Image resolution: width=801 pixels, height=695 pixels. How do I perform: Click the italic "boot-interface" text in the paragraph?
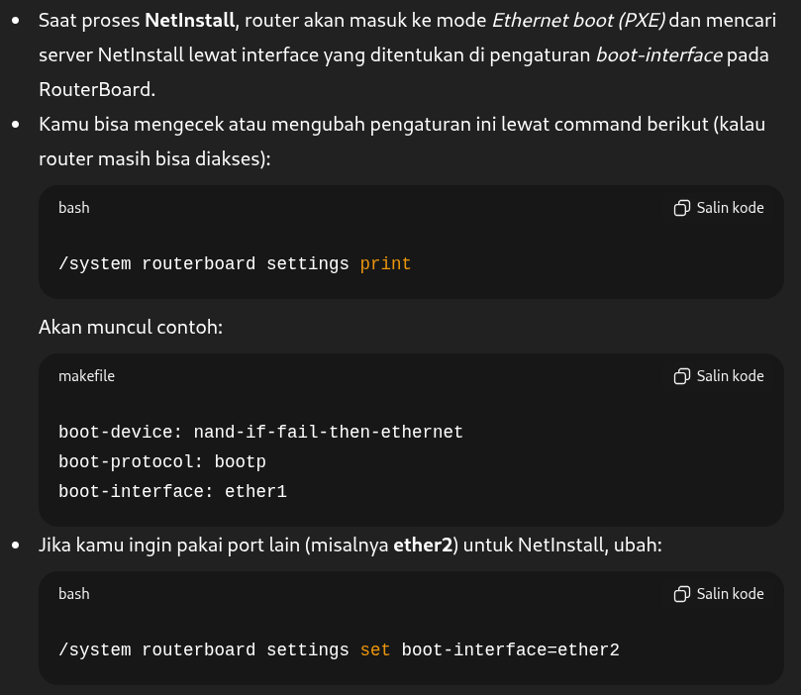point(658,54)
